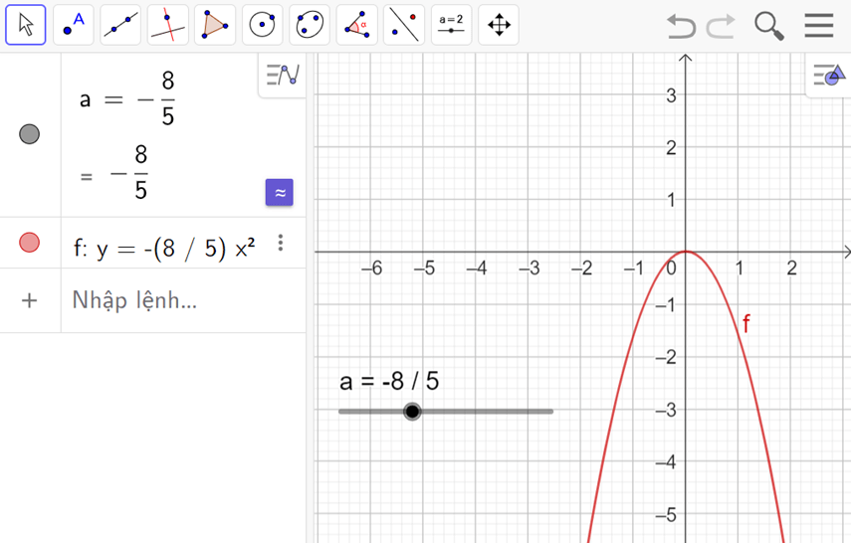Screen dimensions: 851x543
Task: Choose the Ellipse tool
Action: point(310,25)
